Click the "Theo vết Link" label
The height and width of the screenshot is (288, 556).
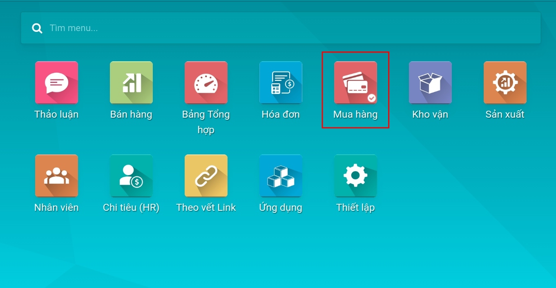pos(206,208)
